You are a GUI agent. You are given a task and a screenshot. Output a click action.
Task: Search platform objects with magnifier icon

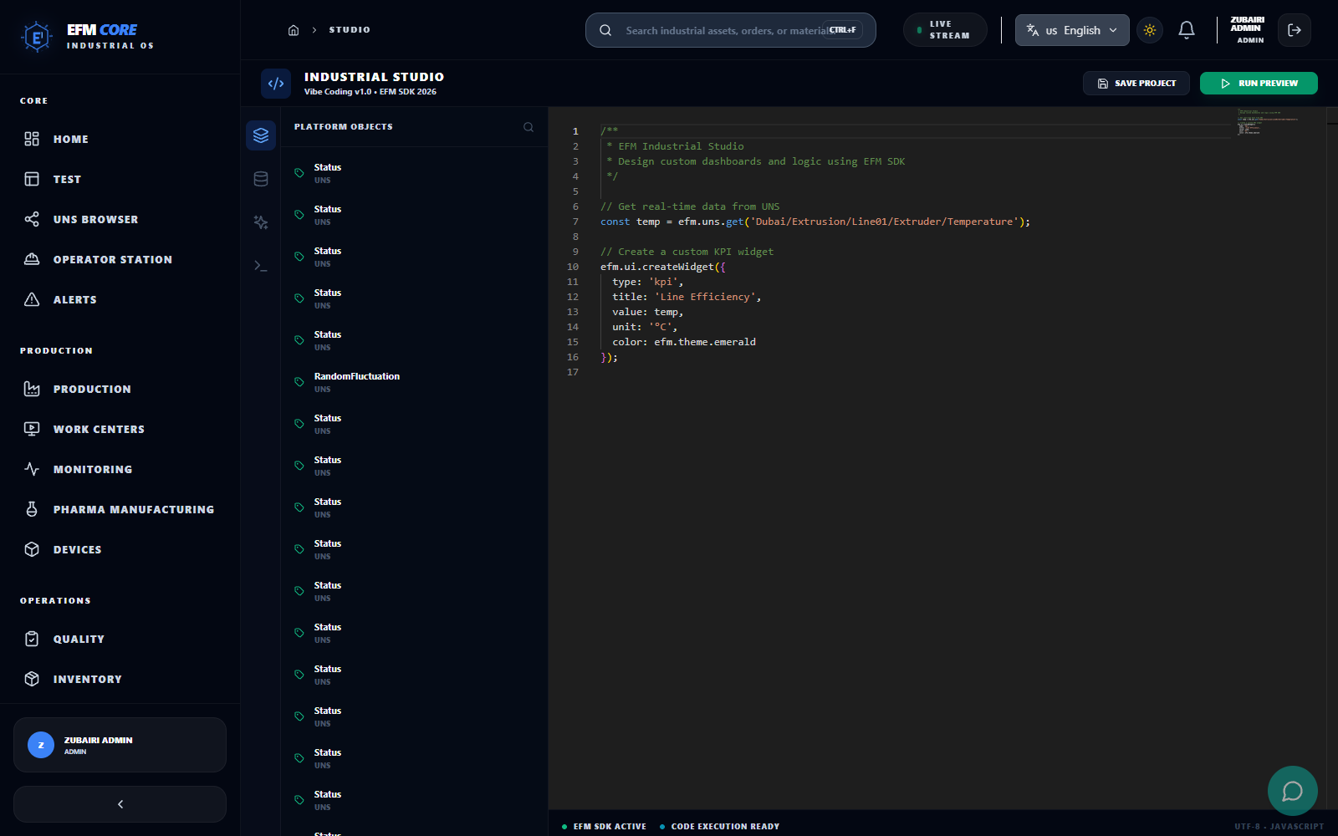(529, 127)
